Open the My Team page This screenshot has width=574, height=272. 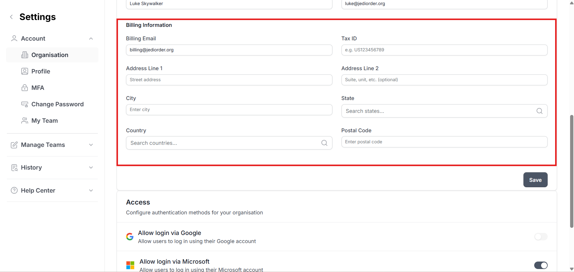45,121
